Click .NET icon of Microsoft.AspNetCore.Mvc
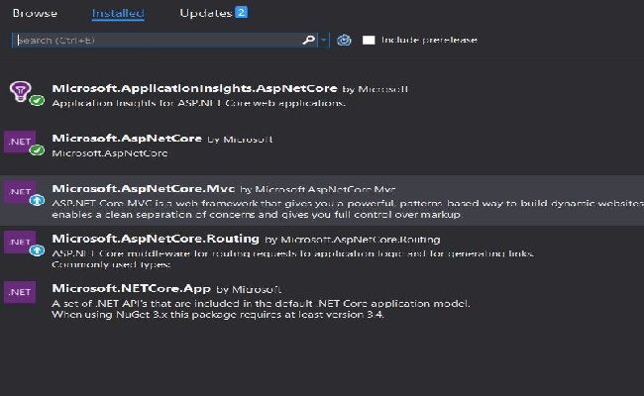Image resolution: width=644 pixels, height=396 pixels. point(19,192)
